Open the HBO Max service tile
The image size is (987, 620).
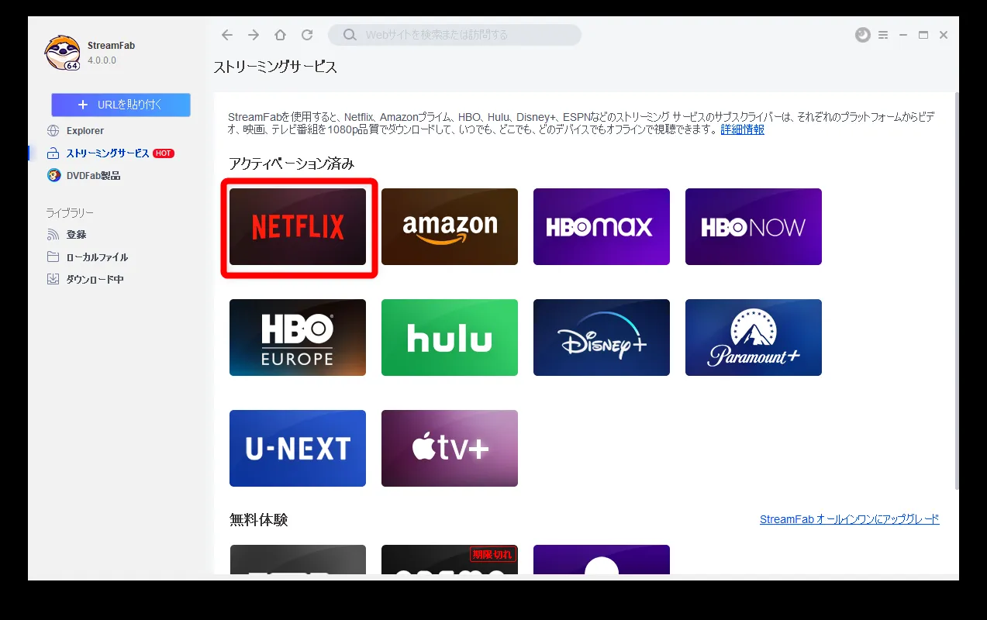(602, 226)
